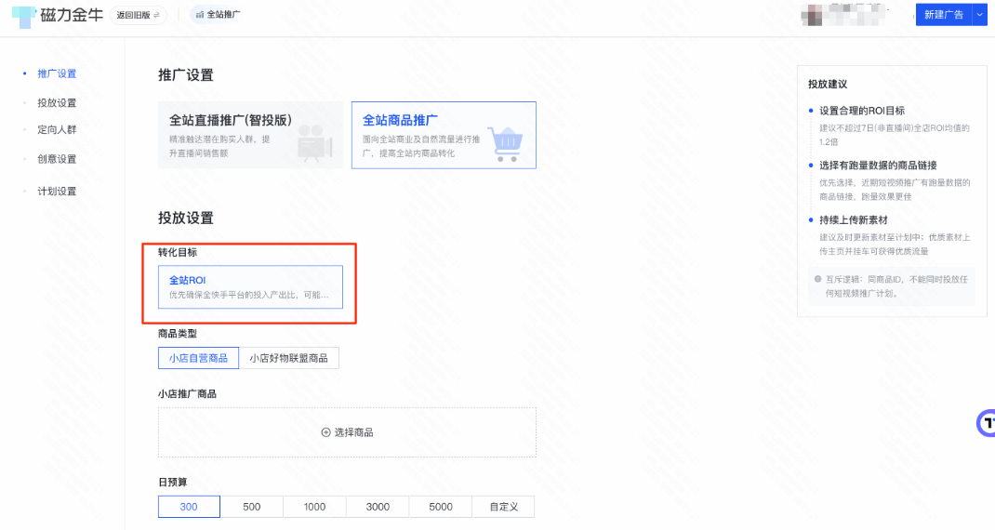
Task: Go to 创意设置 in the sidebar
Action: (x=57, y=159)
